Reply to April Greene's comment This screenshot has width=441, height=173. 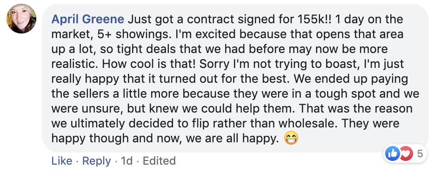(96, 161)
